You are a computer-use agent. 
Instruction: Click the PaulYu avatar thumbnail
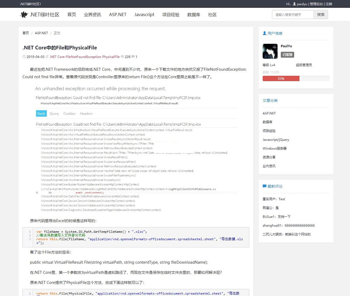270,51
